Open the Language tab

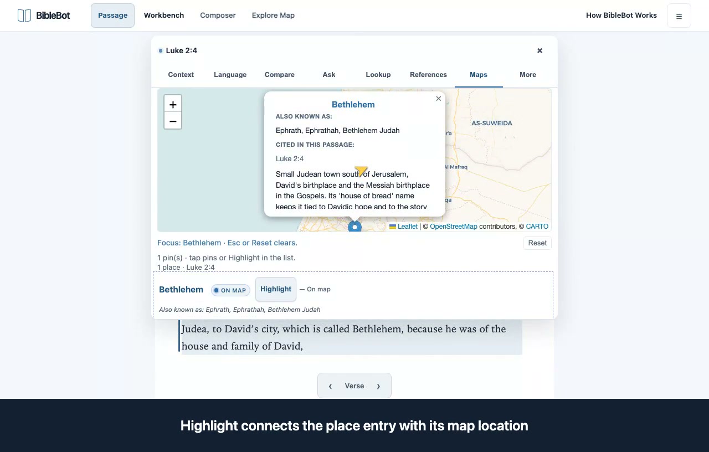pos(230,75)
